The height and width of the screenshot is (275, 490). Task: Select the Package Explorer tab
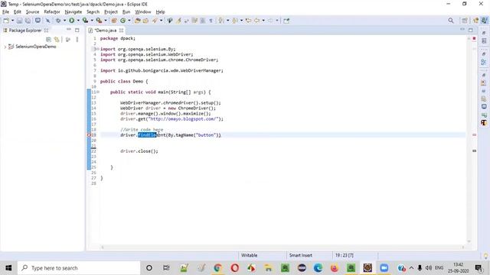coord(25,31)
